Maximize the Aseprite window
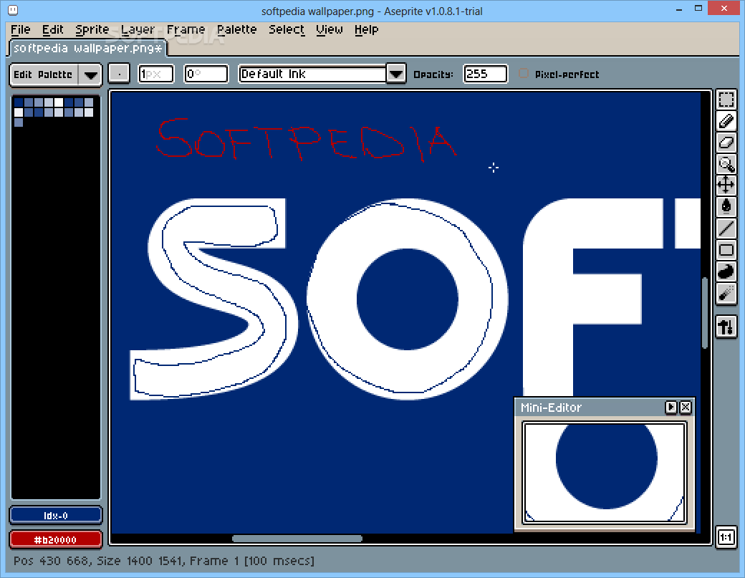This screenshot has height=578, width=745. [x=698, y=9]
